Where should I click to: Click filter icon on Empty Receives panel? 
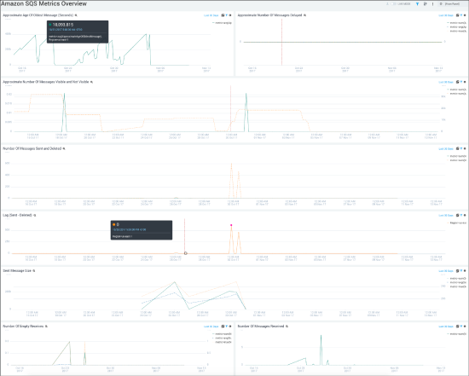click(x=227, y=327)
